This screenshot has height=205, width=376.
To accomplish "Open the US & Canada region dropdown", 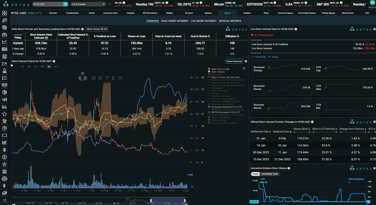I will [88, 4].
